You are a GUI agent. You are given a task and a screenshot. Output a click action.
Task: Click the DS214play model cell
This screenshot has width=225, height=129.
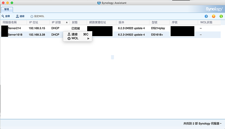(158, 28)
